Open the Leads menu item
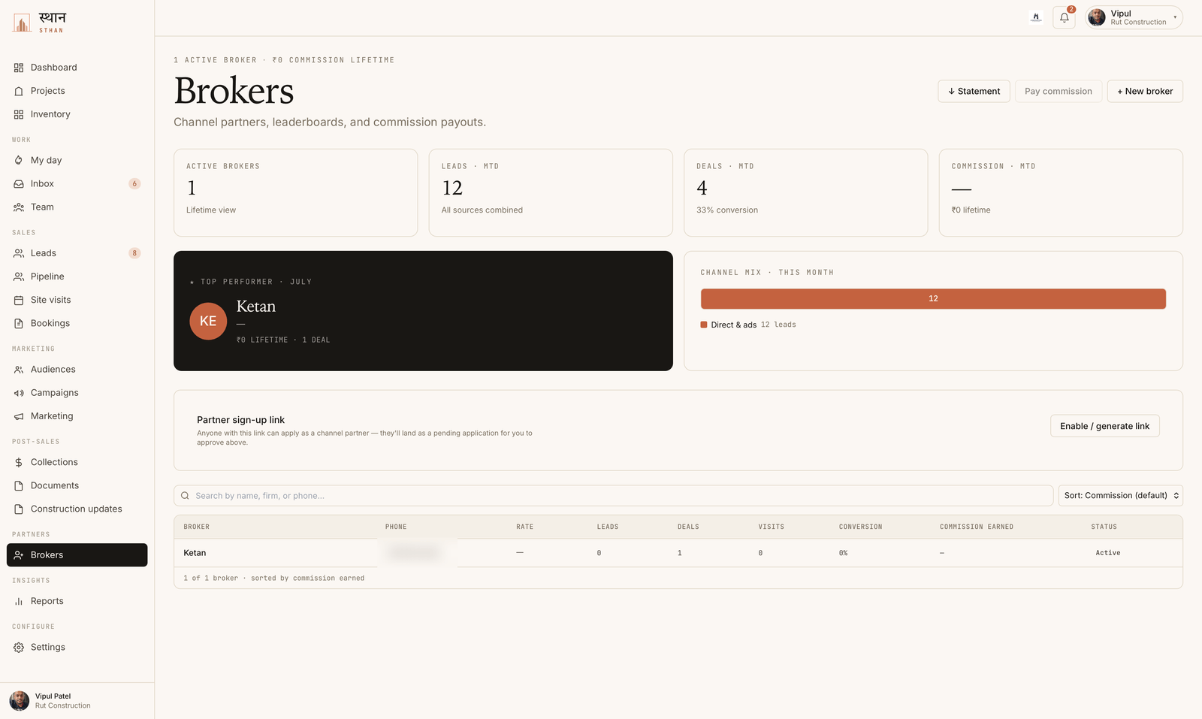This screenshot has height=719, width=1202. pyautogui.click(x=77, y=253)
